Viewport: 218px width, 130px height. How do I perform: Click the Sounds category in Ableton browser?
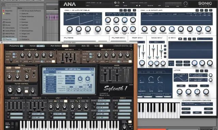pos(8,22)
